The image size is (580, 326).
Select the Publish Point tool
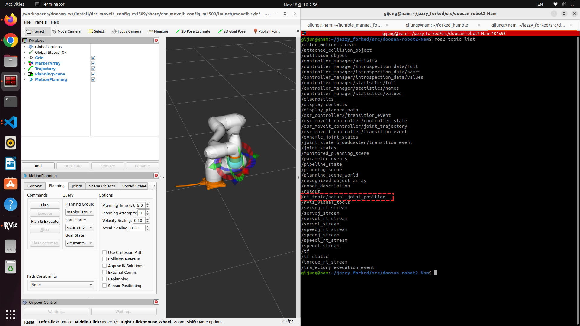pos(267,31)
